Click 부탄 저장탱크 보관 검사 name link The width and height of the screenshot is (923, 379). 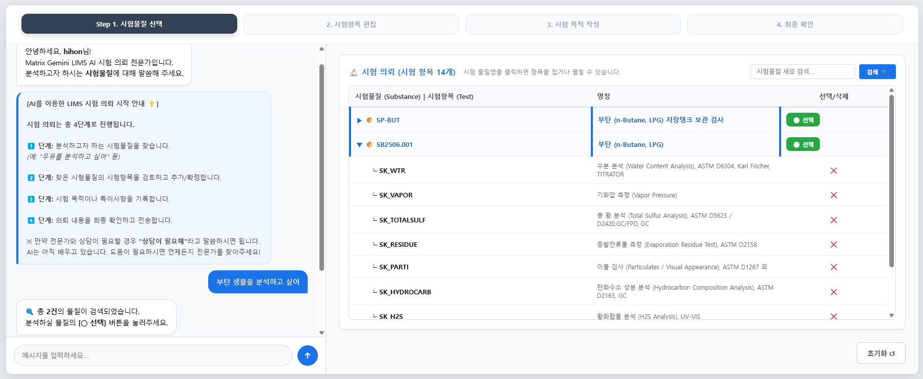[661, 120]
